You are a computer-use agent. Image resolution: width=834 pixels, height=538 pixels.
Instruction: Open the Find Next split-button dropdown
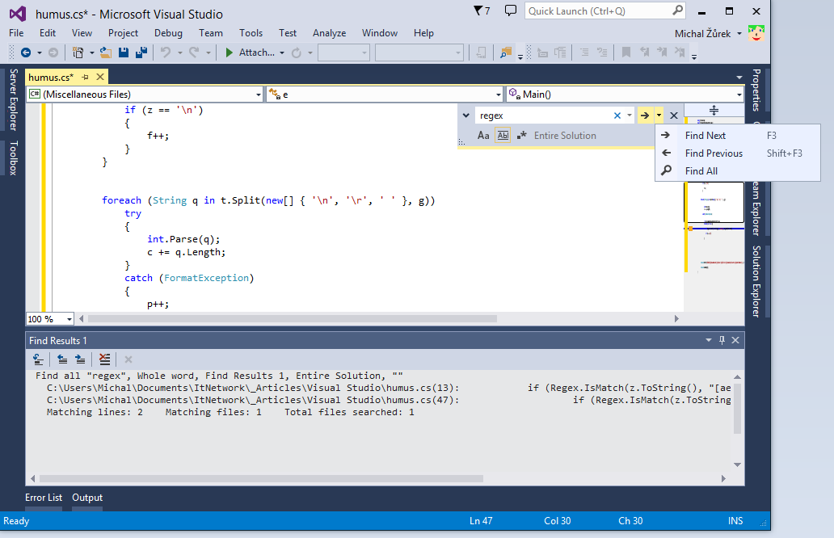[x=658, y=115]
